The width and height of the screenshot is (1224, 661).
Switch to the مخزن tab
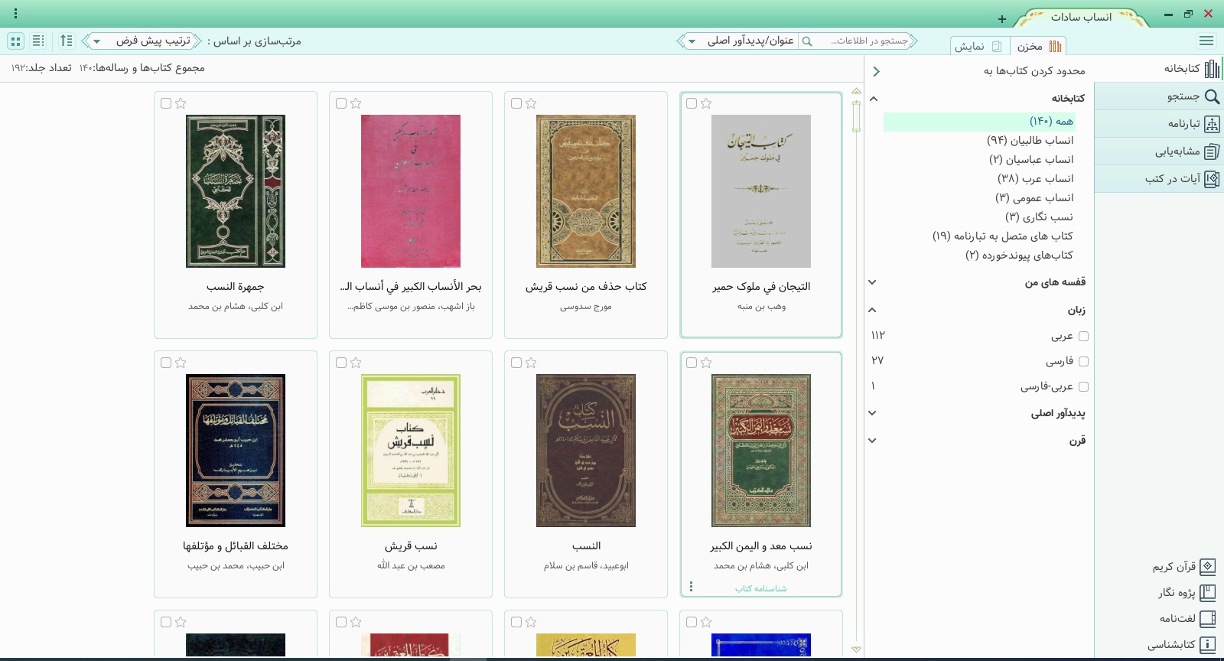(1038, 46)
